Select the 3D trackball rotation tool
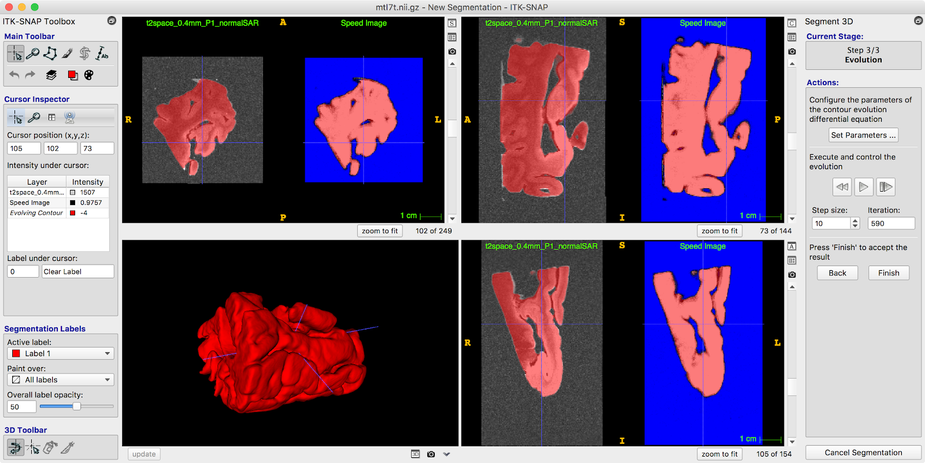Image resolution: width=925 pixels, height=463 pixels. click(16, 447)
